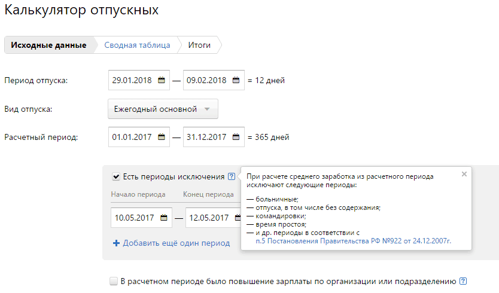Open calendar for vacation end date 09.02.2018
Screen dimensions: 499x293
(x=235, y=80)
